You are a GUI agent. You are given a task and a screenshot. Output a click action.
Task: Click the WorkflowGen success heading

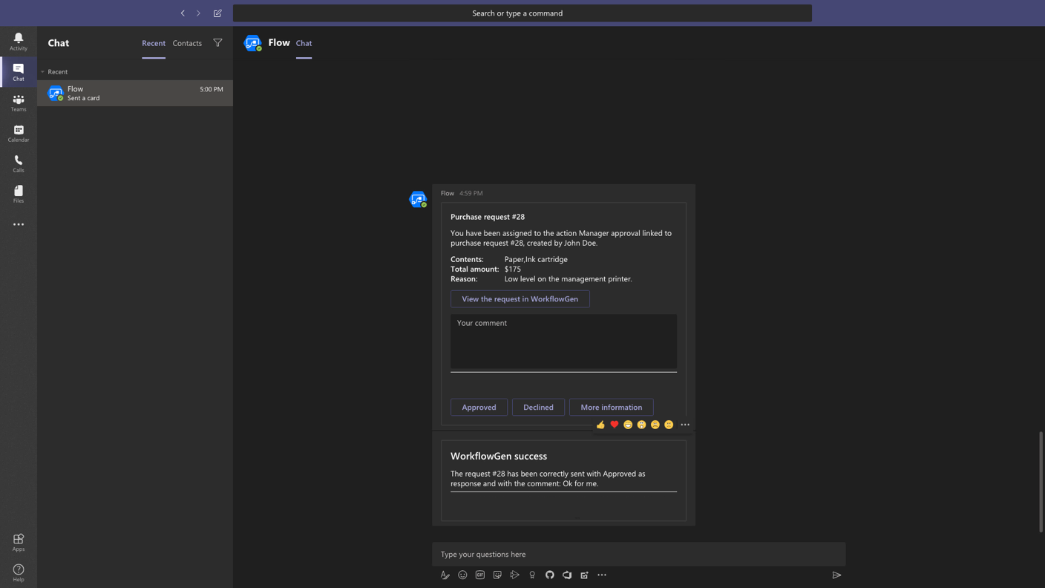[499, 456]
